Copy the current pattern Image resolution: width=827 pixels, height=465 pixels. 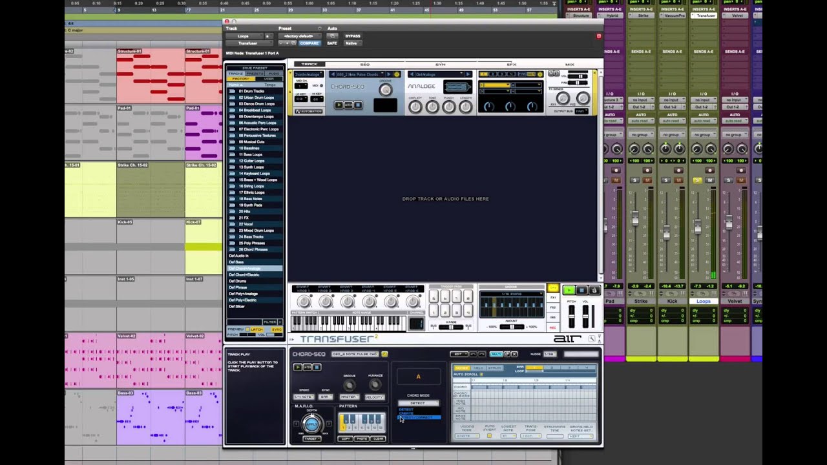(346, 439)
